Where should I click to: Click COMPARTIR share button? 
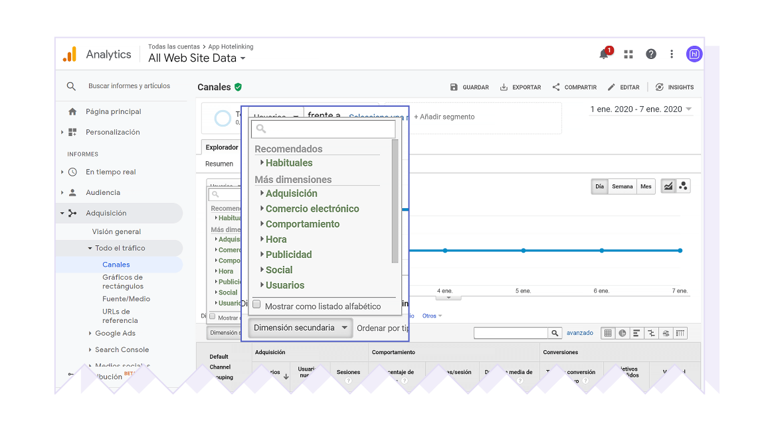coord(575,87)
